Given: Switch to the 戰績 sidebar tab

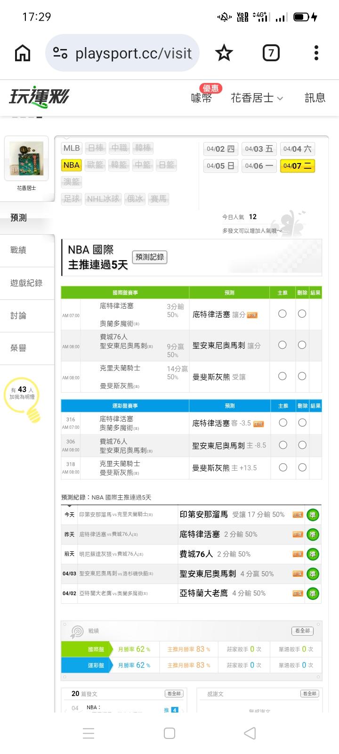Looking at the screenshot, I should (x=19, y=250).
